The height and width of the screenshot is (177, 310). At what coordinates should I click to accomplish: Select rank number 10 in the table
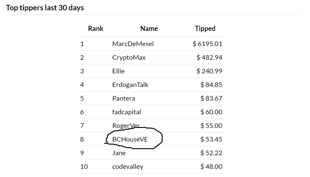click(x=84, y=166)
